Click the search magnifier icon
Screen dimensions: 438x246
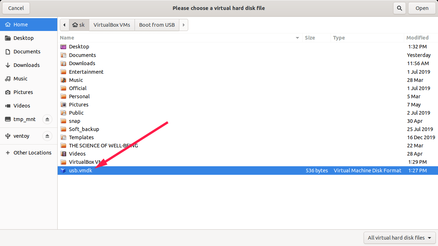pyautogui.click(x=400, y=8)
